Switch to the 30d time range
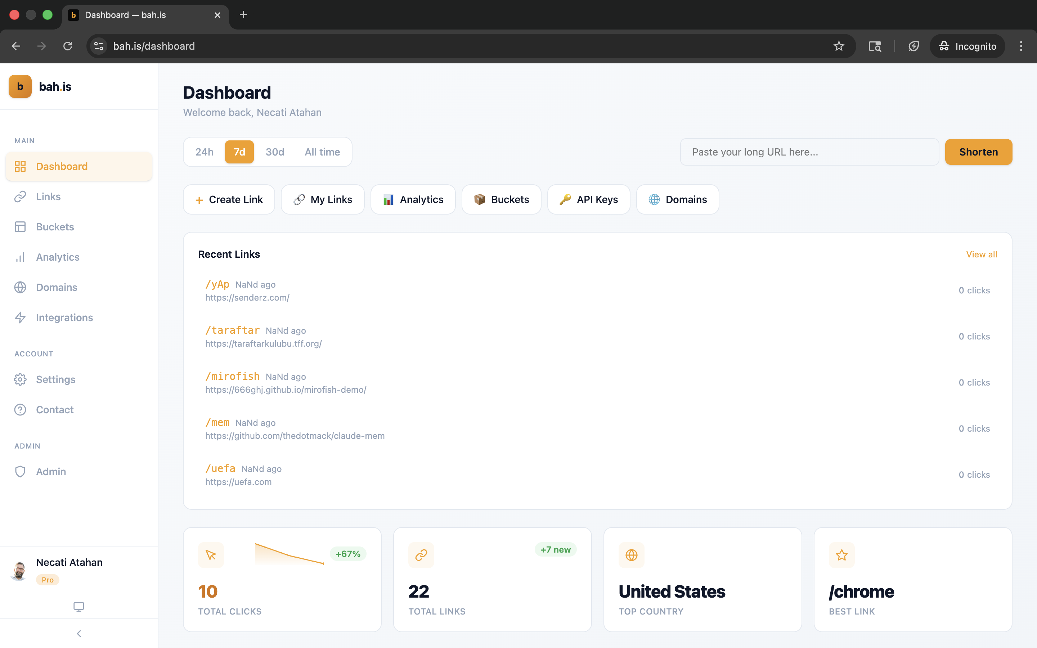The height and width of the screenshot is (648, 1037). [275, 152]
